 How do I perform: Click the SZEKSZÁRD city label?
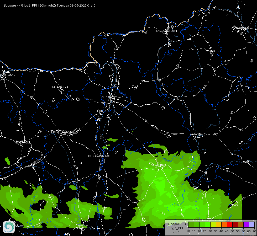(x=82, y=228)
